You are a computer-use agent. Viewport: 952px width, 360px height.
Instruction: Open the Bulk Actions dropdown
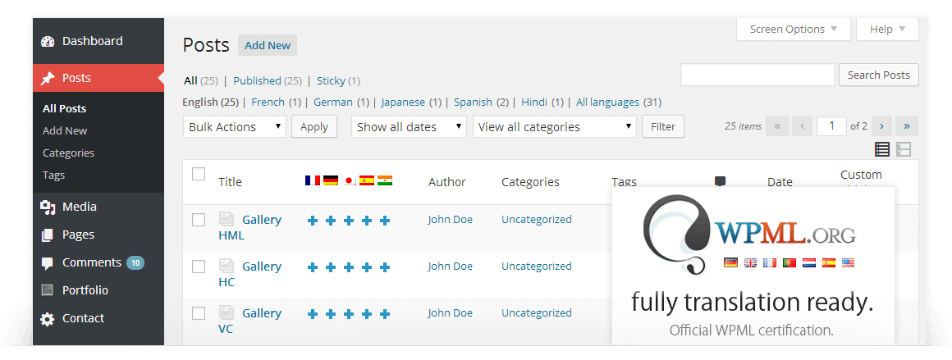coord(234,127)
